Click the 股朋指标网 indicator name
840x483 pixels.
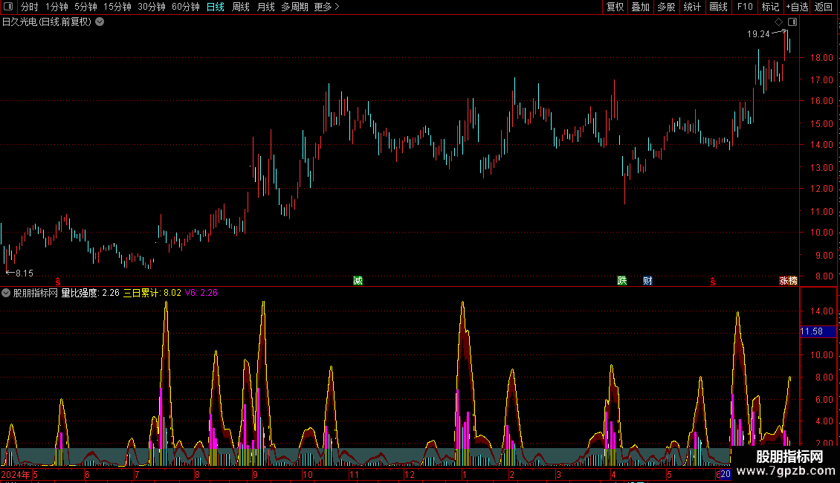[36, 293]
